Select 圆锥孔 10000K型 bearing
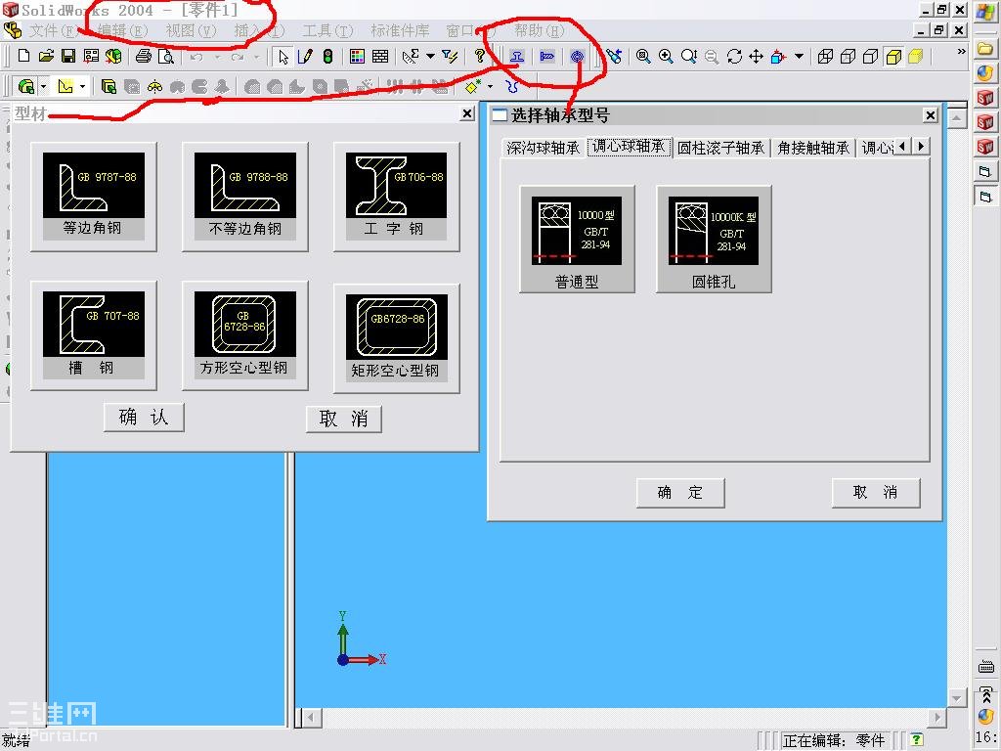 click(x=714, y=239)
